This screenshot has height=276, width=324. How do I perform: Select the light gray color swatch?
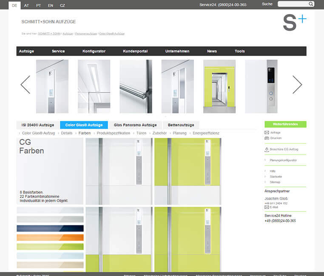point(50,219)
